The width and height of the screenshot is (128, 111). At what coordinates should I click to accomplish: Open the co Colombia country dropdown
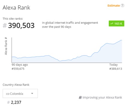[20, 94]
